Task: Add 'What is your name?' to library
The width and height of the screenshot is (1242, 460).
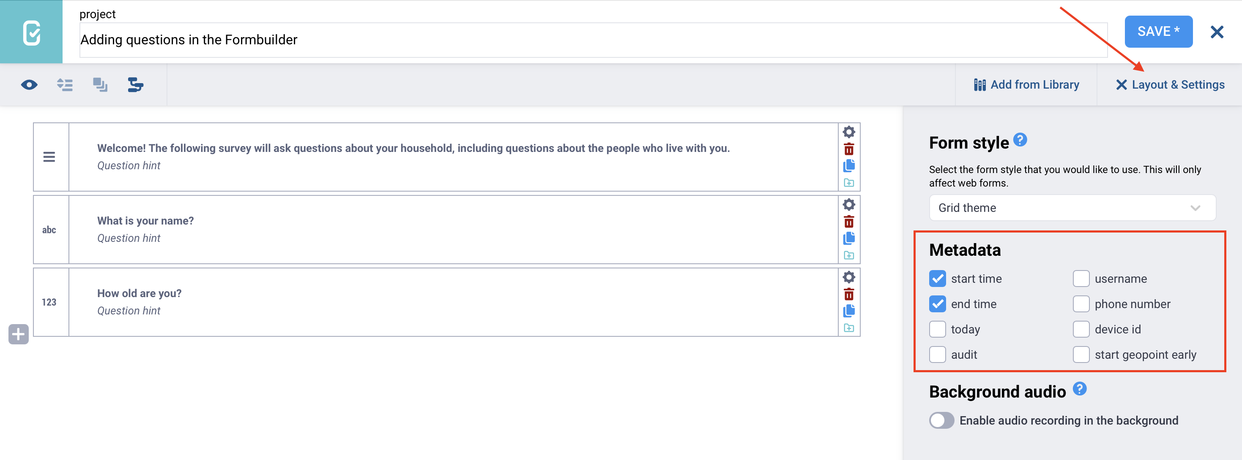Action: (848, 255)
